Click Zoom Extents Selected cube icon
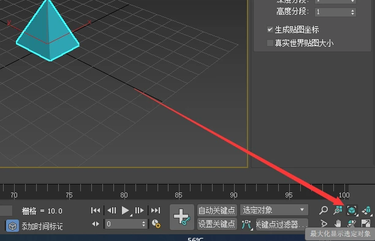The image size is (375, 241). [352, 210]
